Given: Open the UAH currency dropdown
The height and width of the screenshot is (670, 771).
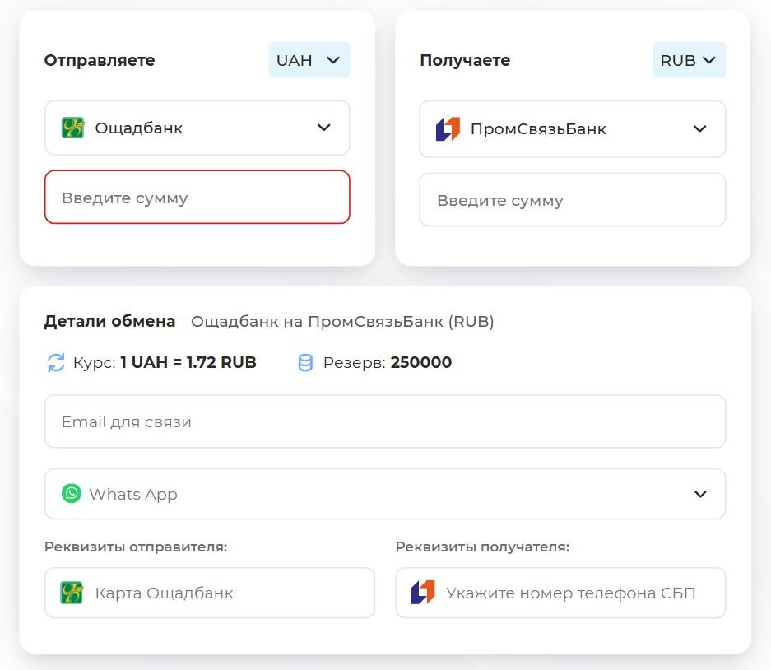Looking at the screenshot, I should [309, 60].
